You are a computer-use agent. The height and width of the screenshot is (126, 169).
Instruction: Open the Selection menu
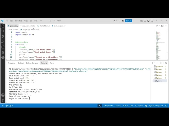(x=19, y=21)
